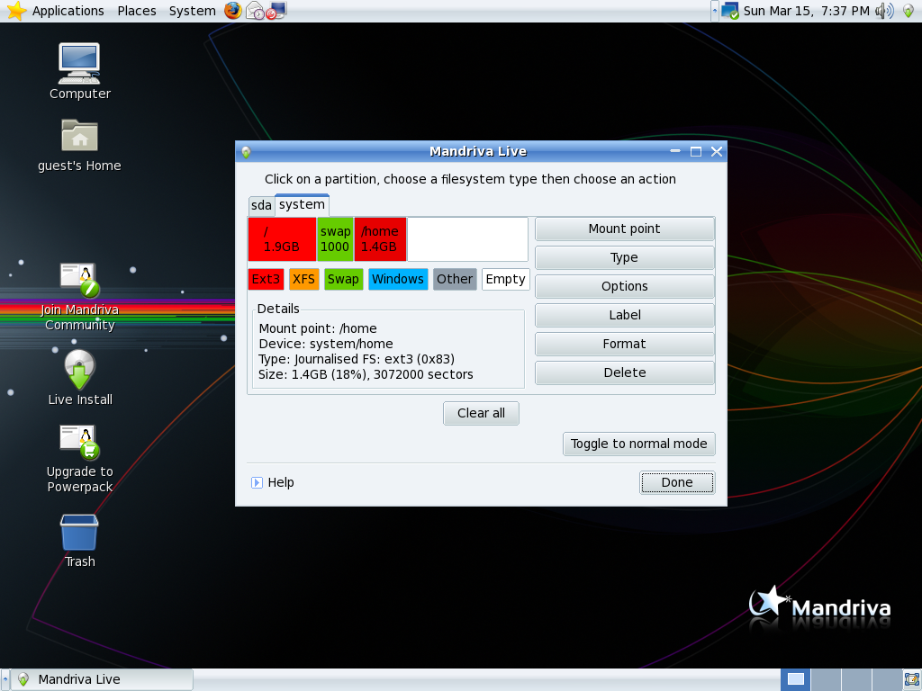922x691 pixels.
Task: Select the system tab
Action: coord(302,204)
